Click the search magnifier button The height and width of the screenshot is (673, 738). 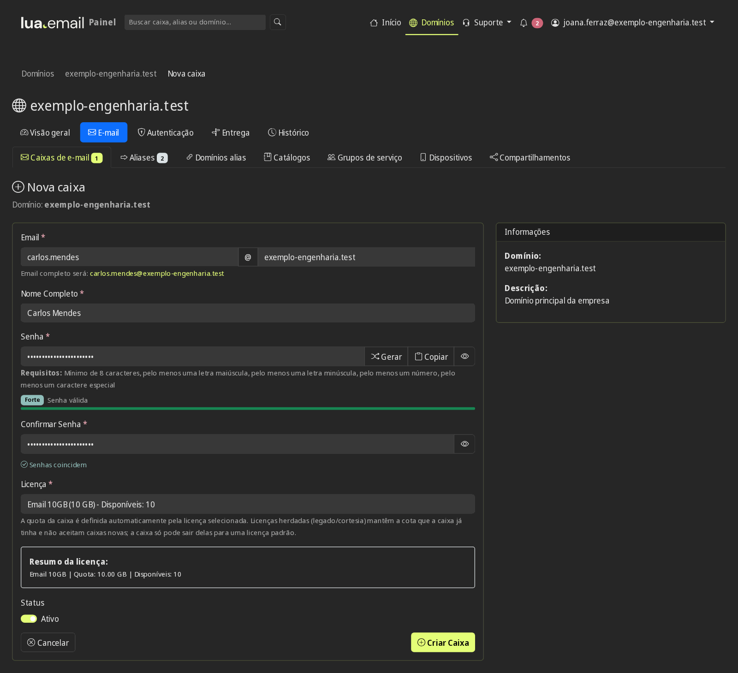tap(278, 22)
